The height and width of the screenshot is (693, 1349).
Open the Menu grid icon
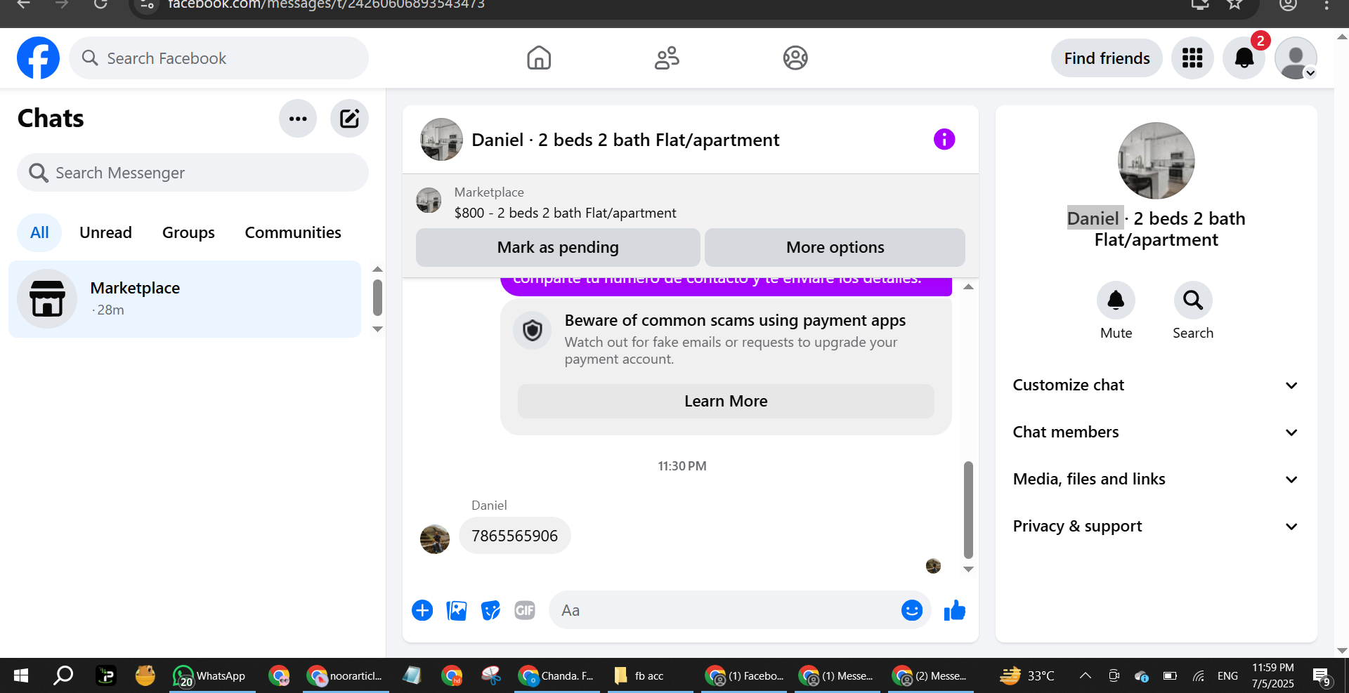(x=1192, y=58)
